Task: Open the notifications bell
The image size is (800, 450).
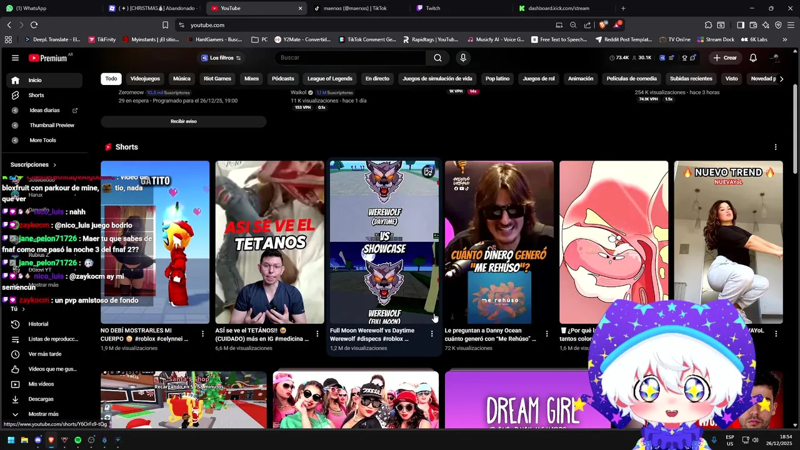Action: 753,57
